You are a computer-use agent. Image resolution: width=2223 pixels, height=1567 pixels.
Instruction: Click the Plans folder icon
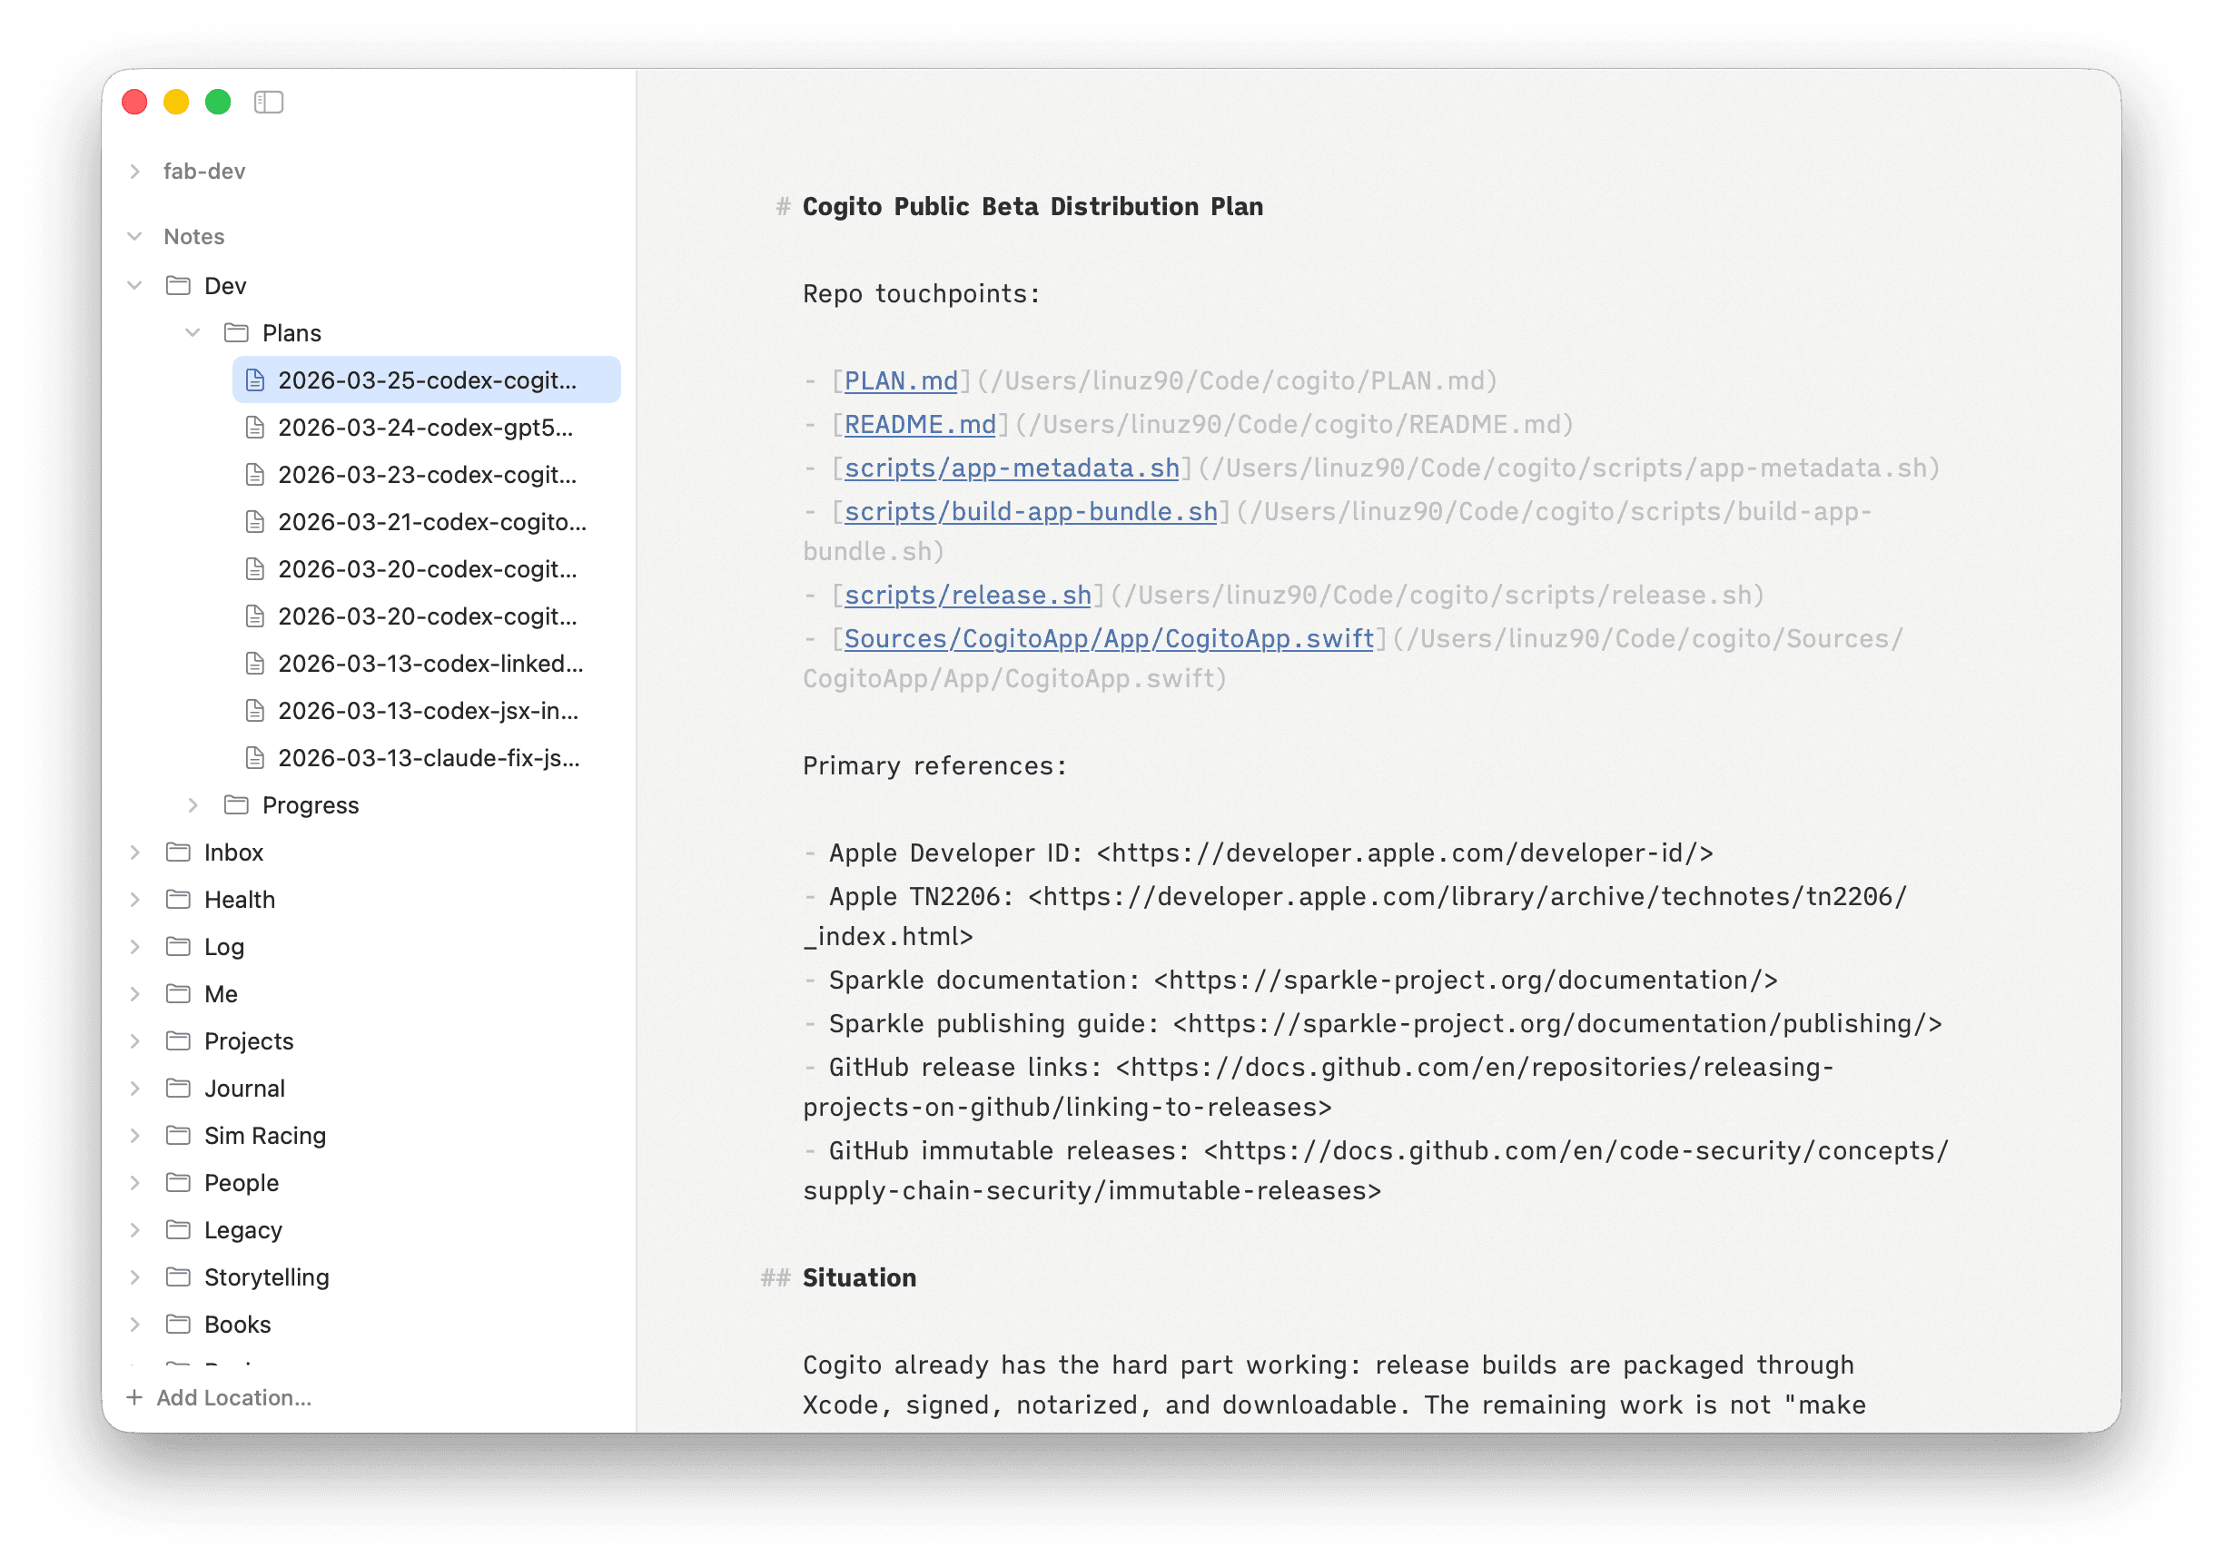tap(236, 332)
